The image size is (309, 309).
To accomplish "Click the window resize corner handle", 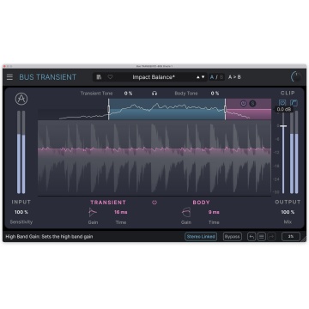I will (304, 239).
